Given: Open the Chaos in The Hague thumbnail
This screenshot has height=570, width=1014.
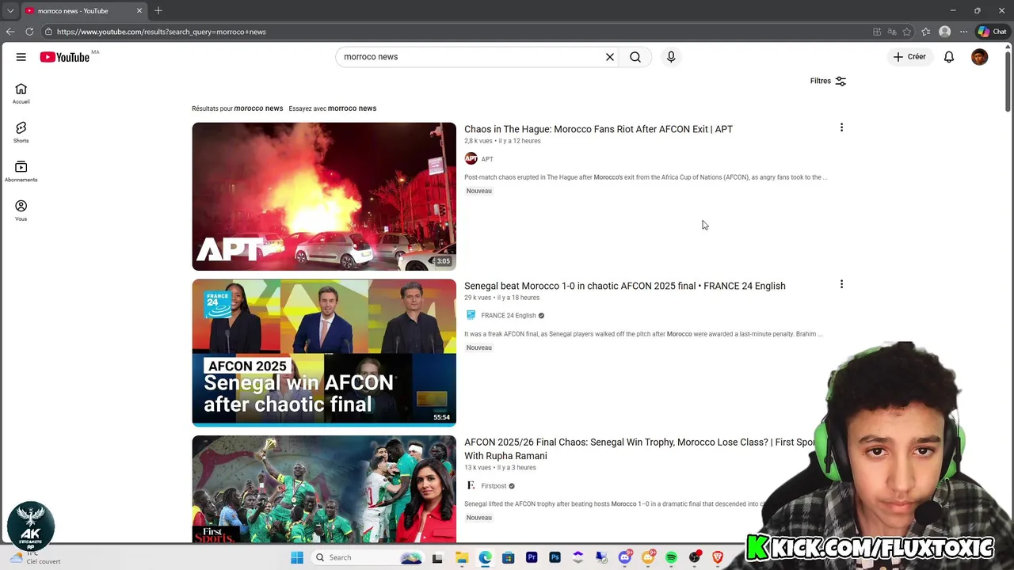Looking at the screenshot, I should pos(324,196).
